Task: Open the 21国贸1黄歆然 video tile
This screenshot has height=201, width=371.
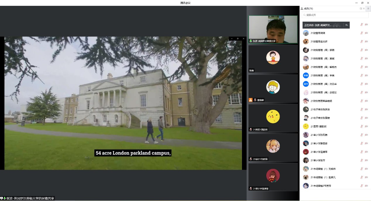Action: click(273, 118)
